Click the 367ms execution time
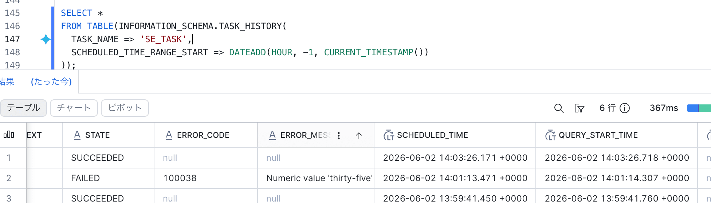 664,108
